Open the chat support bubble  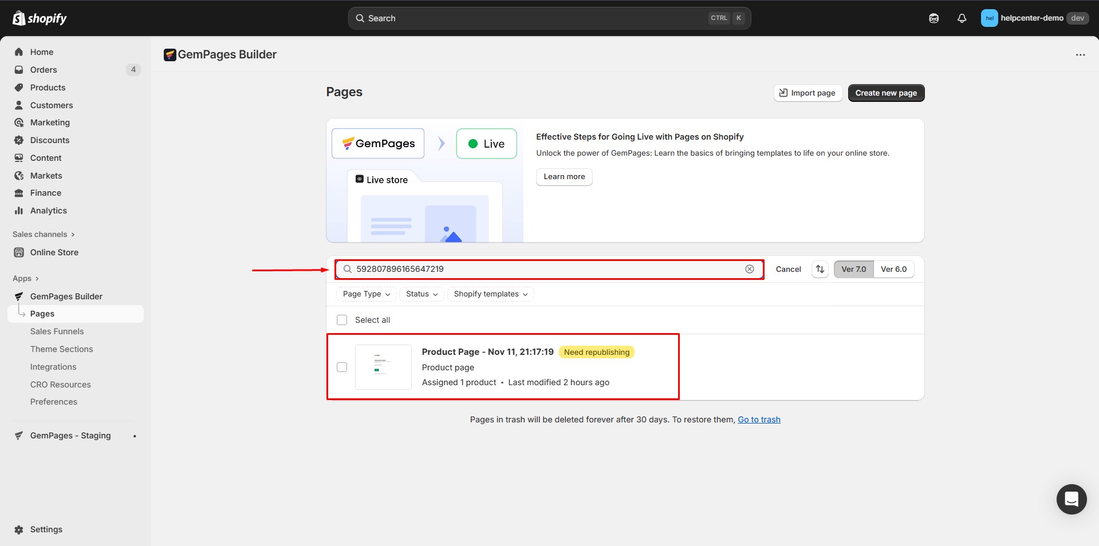click(x=1071, y=499)
